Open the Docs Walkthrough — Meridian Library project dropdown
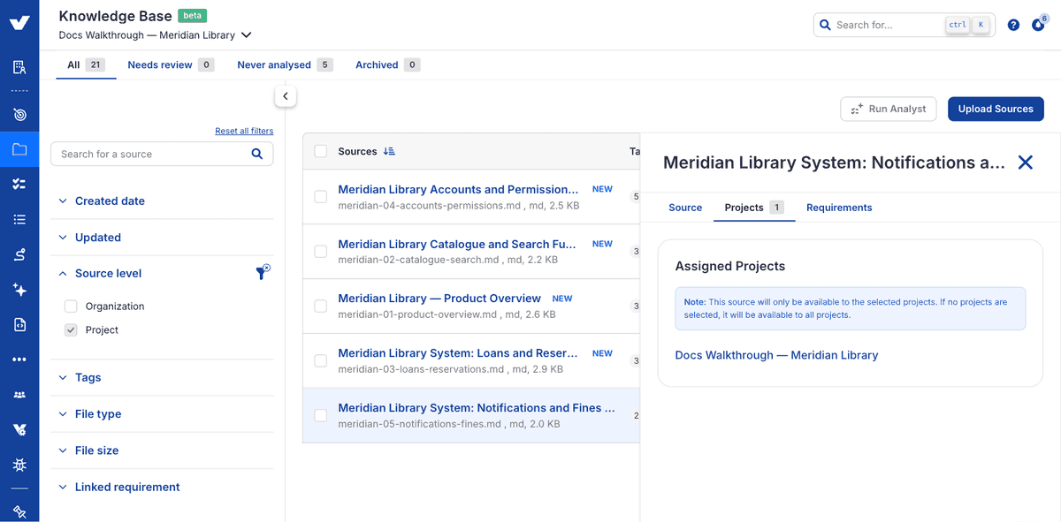The image size is (1061, 522). click(156, 35)
